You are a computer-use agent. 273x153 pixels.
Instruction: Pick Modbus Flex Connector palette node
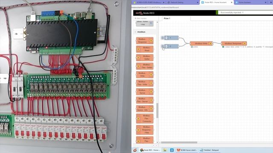[x=145, y=119]
